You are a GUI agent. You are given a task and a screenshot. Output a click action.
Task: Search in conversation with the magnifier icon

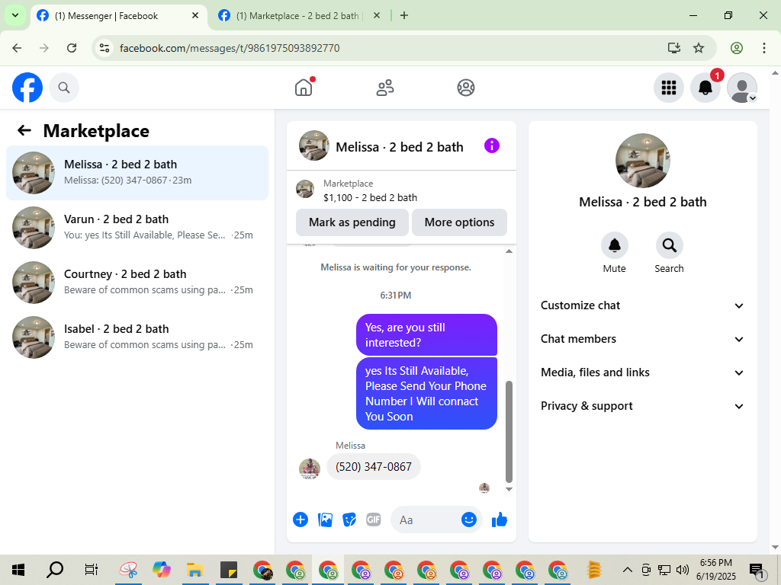(669, 245)
